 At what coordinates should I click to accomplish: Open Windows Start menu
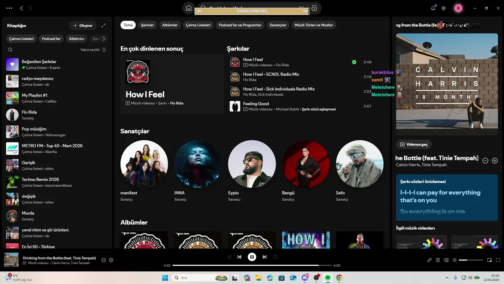(165, 278)
